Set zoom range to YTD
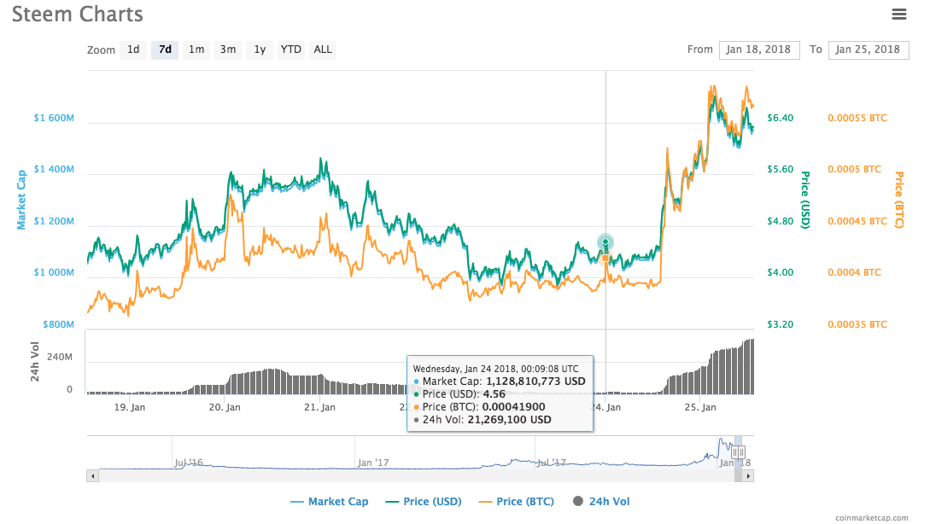The image size is (930, 524). 290,49
